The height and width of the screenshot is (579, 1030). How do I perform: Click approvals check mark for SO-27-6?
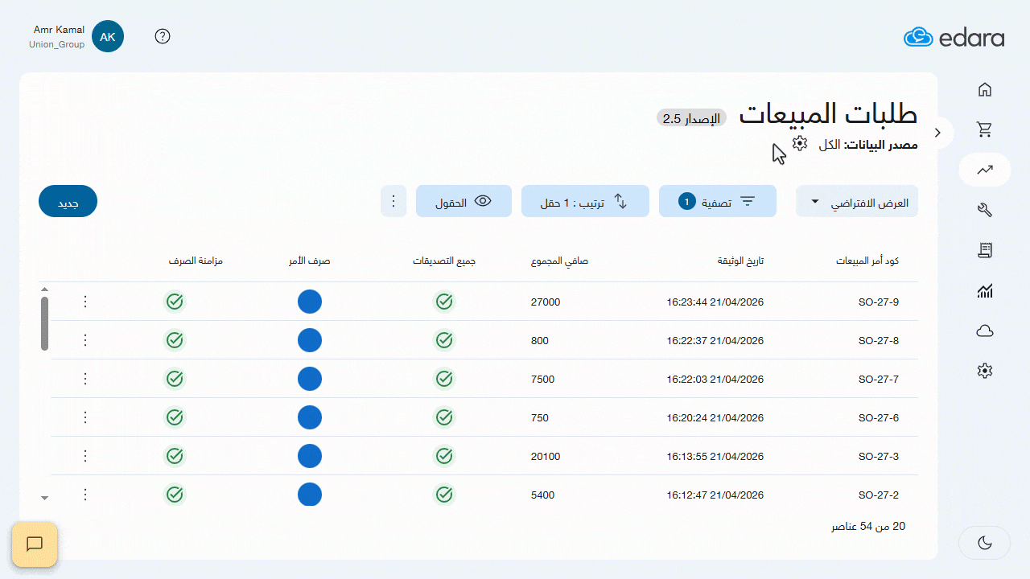(444, 417)
